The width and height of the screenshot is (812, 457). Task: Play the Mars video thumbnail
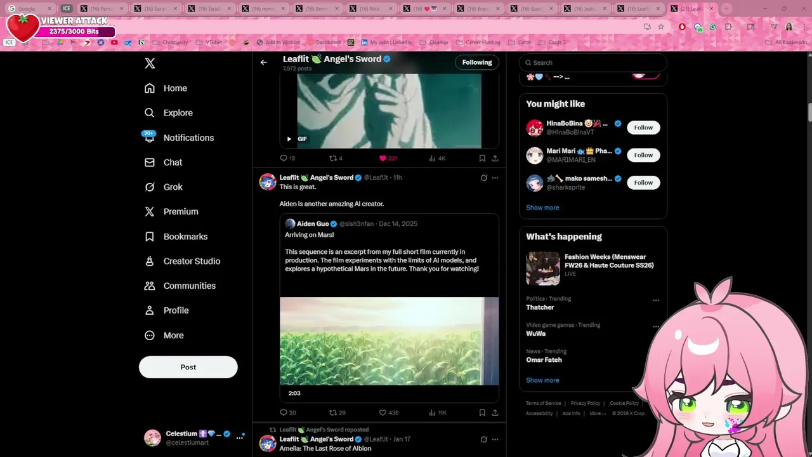pos(389,341)
